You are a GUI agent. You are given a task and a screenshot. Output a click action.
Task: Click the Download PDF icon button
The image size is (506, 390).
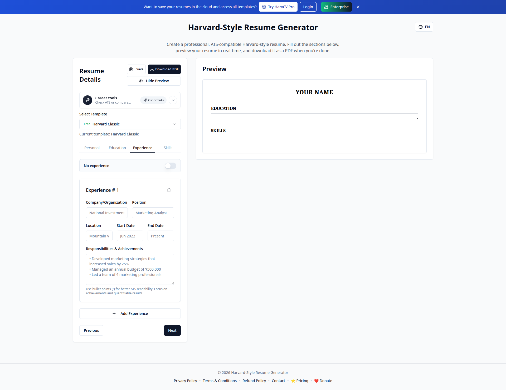pyautogui.click(x=152, y=69)
